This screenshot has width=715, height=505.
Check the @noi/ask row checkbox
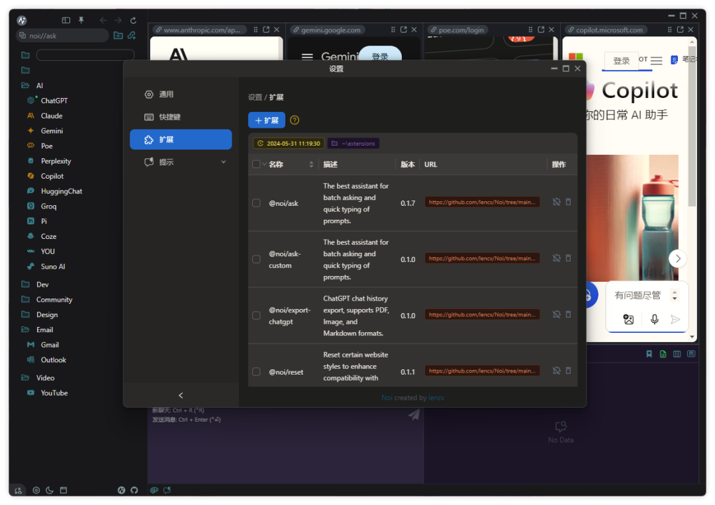pyautogui.click(x=256, y=203)
